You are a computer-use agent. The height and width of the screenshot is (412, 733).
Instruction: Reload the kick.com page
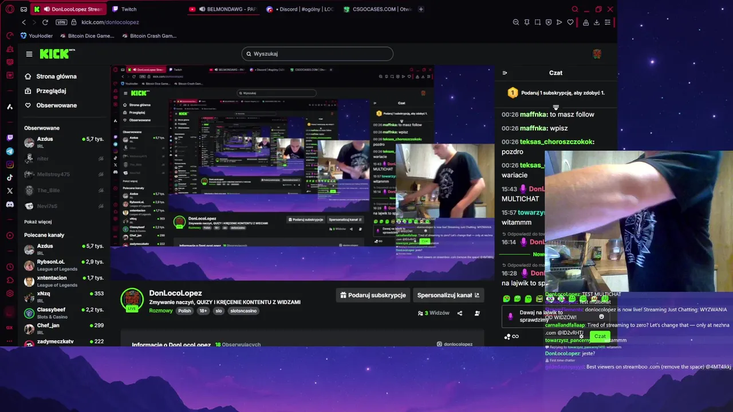point(45,22)
